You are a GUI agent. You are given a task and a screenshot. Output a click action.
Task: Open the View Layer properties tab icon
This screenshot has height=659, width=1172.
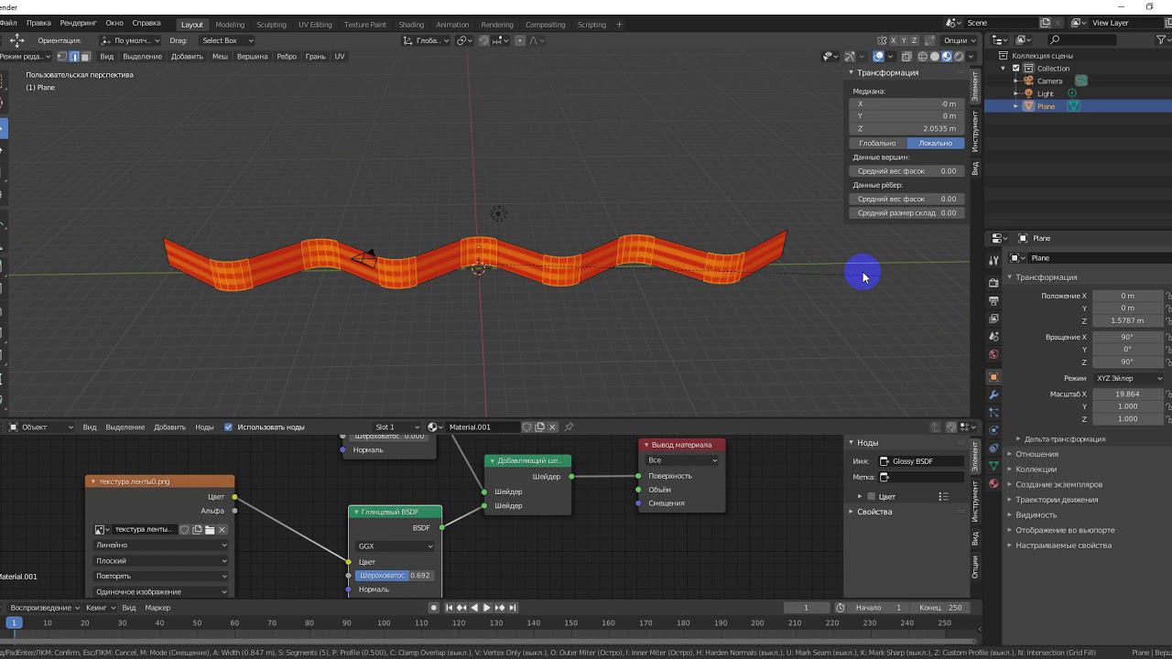(993, 319)
